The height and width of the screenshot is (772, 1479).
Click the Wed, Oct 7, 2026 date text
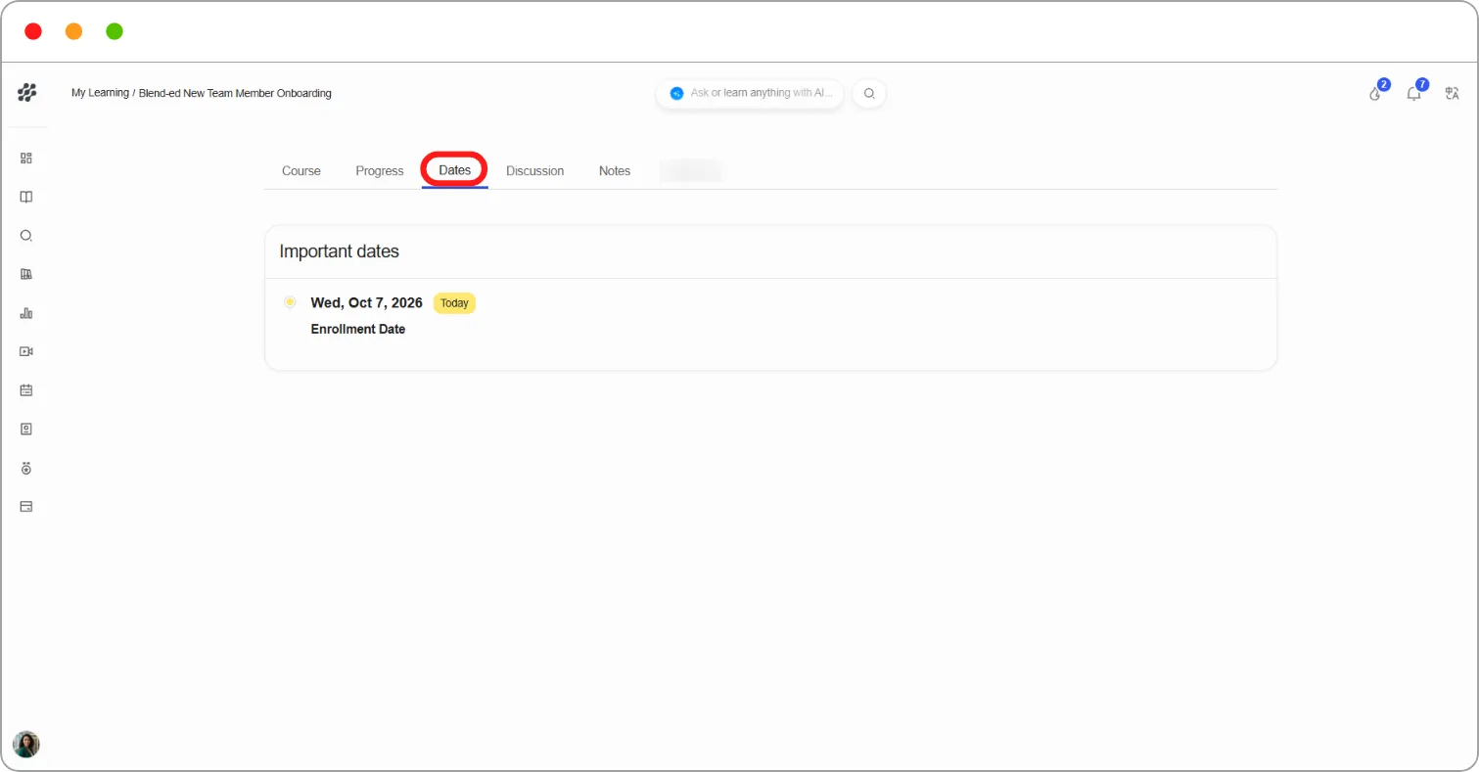click(x=367, y=303)
